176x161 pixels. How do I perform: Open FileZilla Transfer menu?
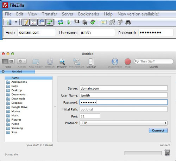[50, 14]
